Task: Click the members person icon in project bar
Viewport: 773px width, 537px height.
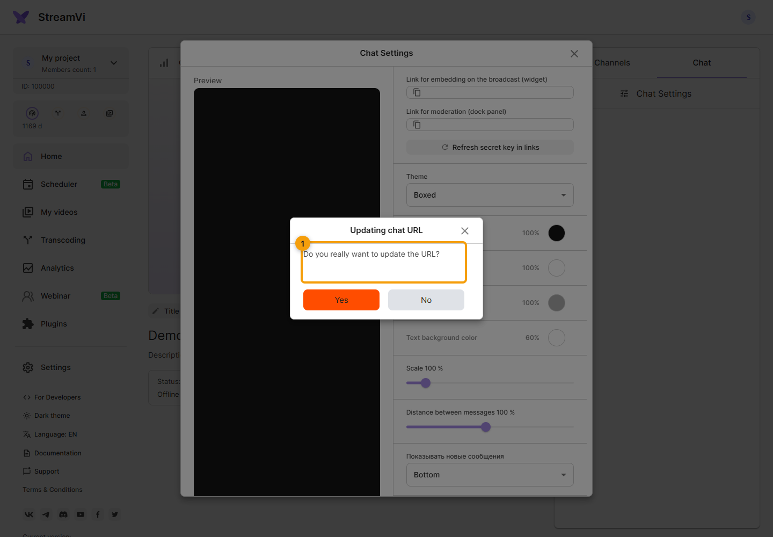Action: click(84, 113)
